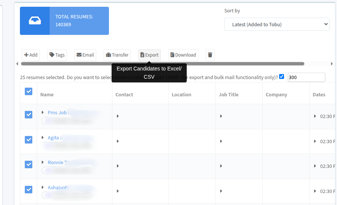Viewport: 337px width, 205px height.
Task: Click the Company column header
Action: click(x=277, y=94)
